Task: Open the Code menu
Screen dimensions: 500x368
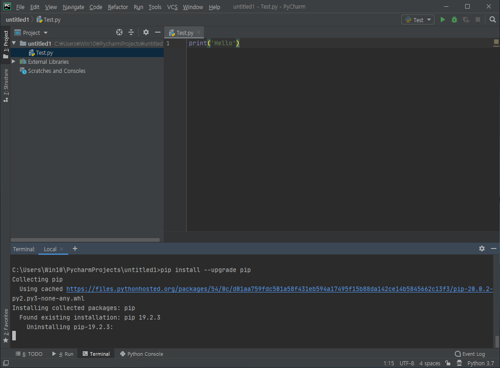Action: click(x=96, y=7)
